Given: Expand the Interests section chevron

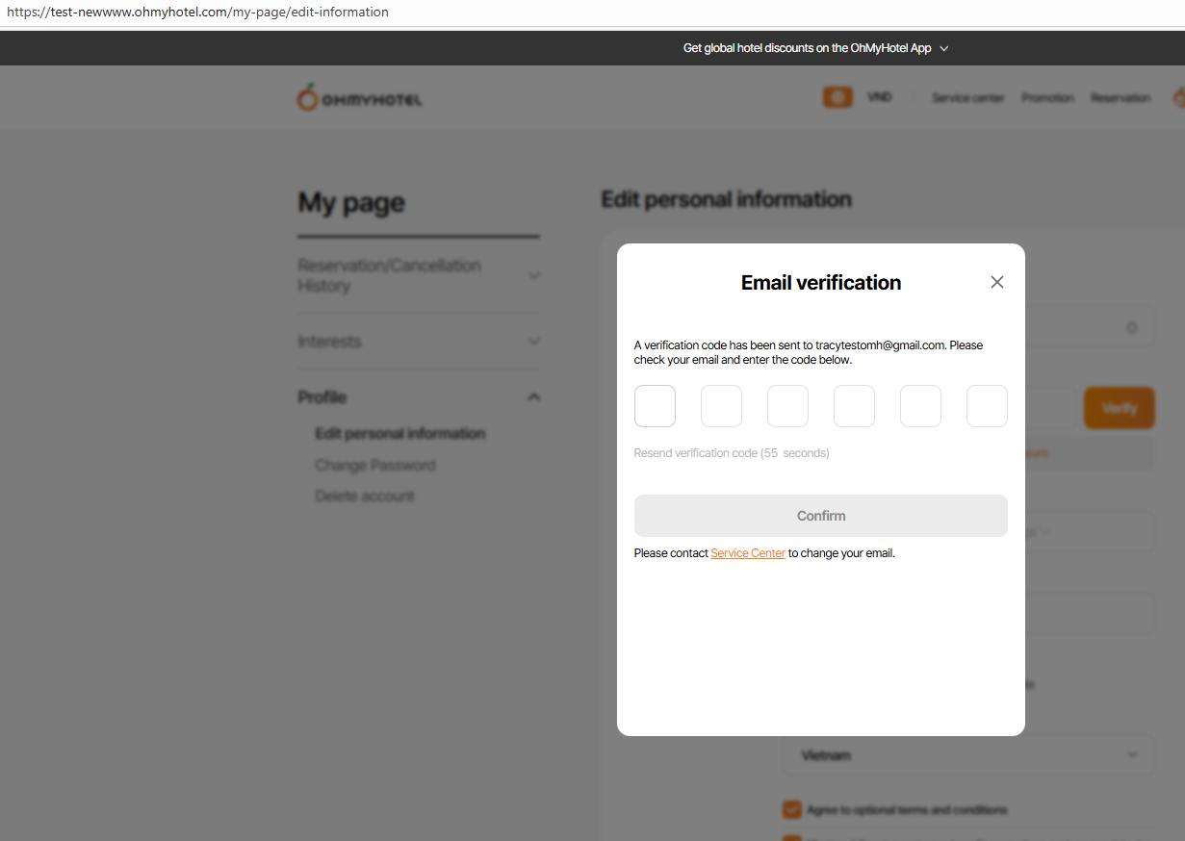Looking at the screenshot, I should (x=534, y=342).
